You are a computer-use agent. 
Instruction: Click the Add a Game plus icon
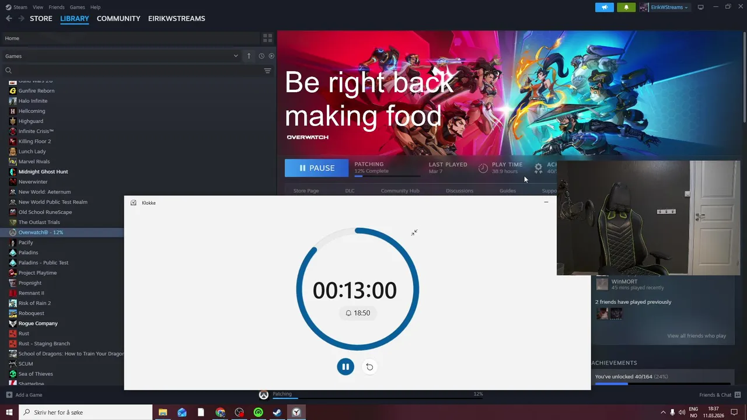click(x=9, y=395)
